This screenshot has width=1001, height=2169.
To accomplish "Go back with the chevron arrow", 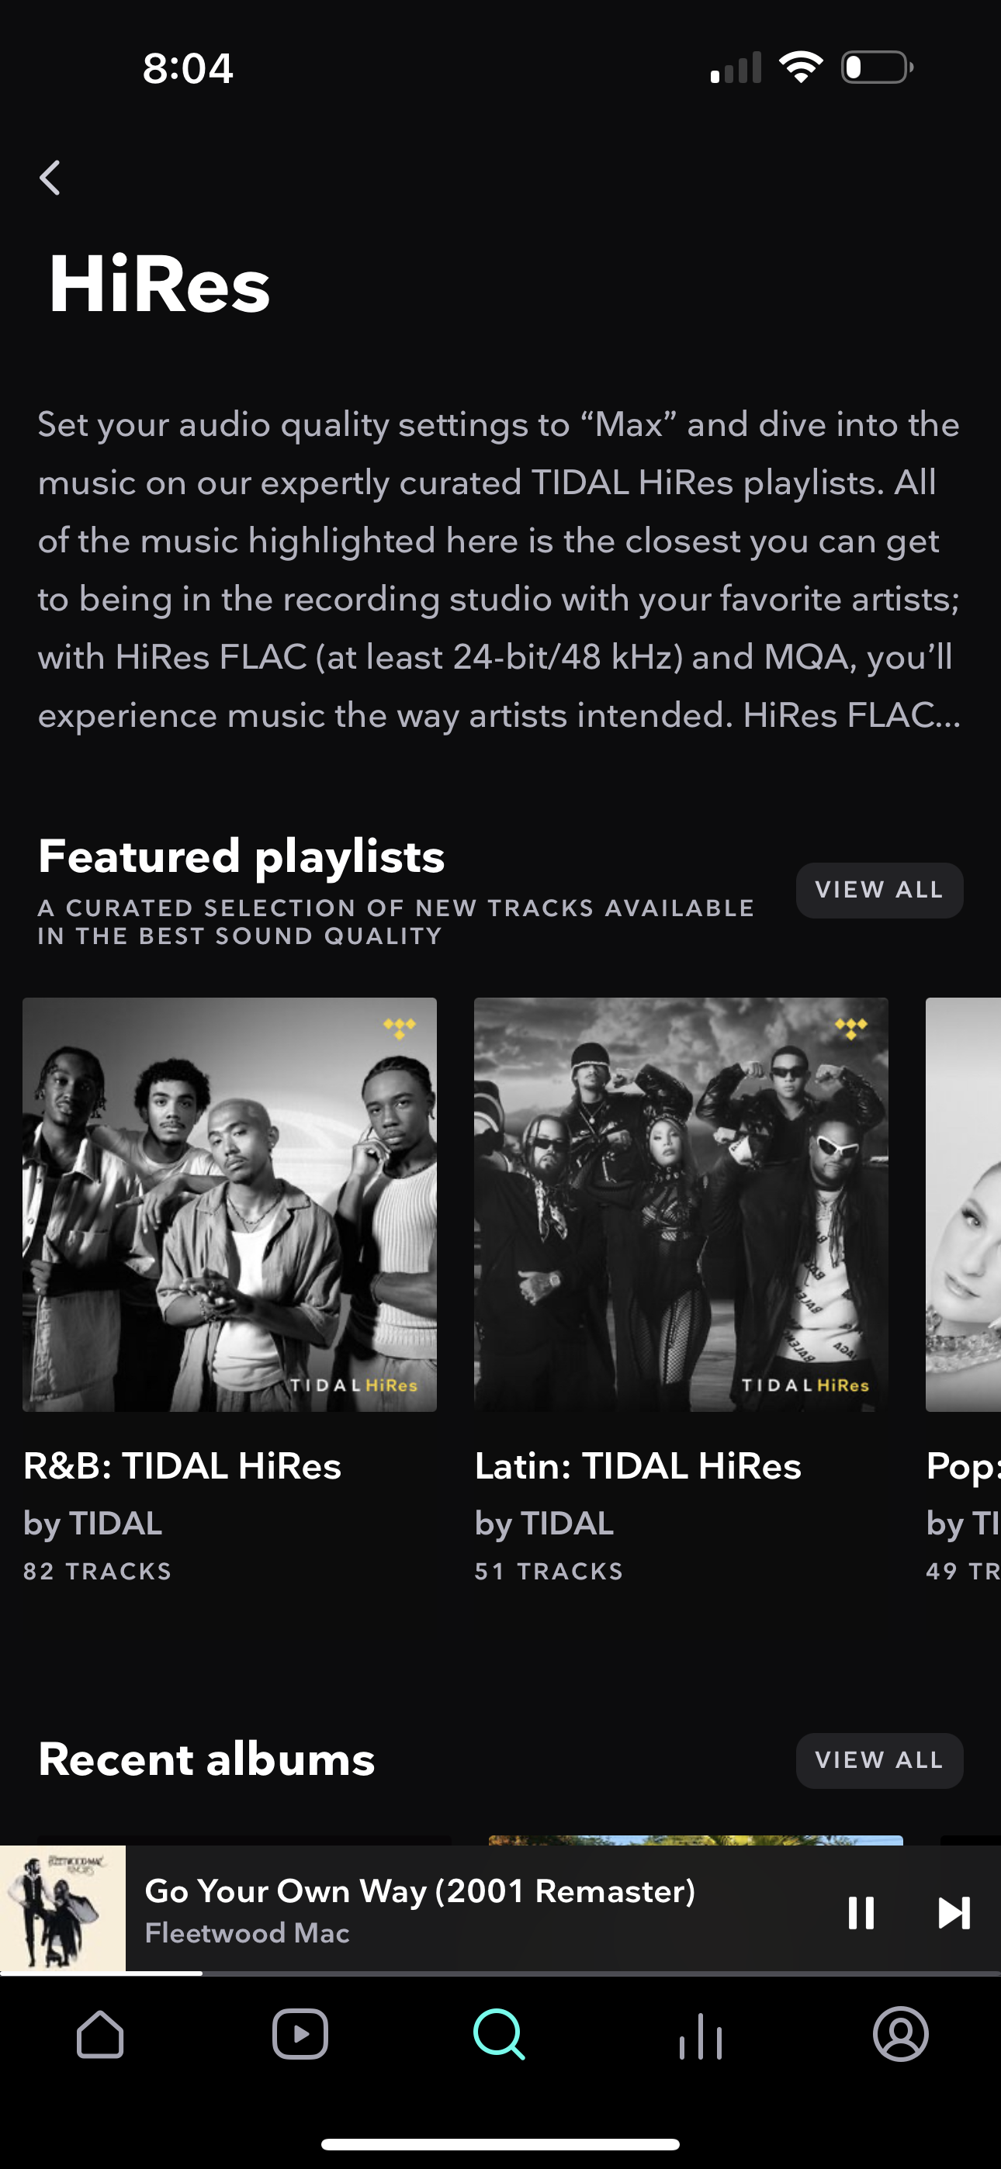I will (50, 176).
